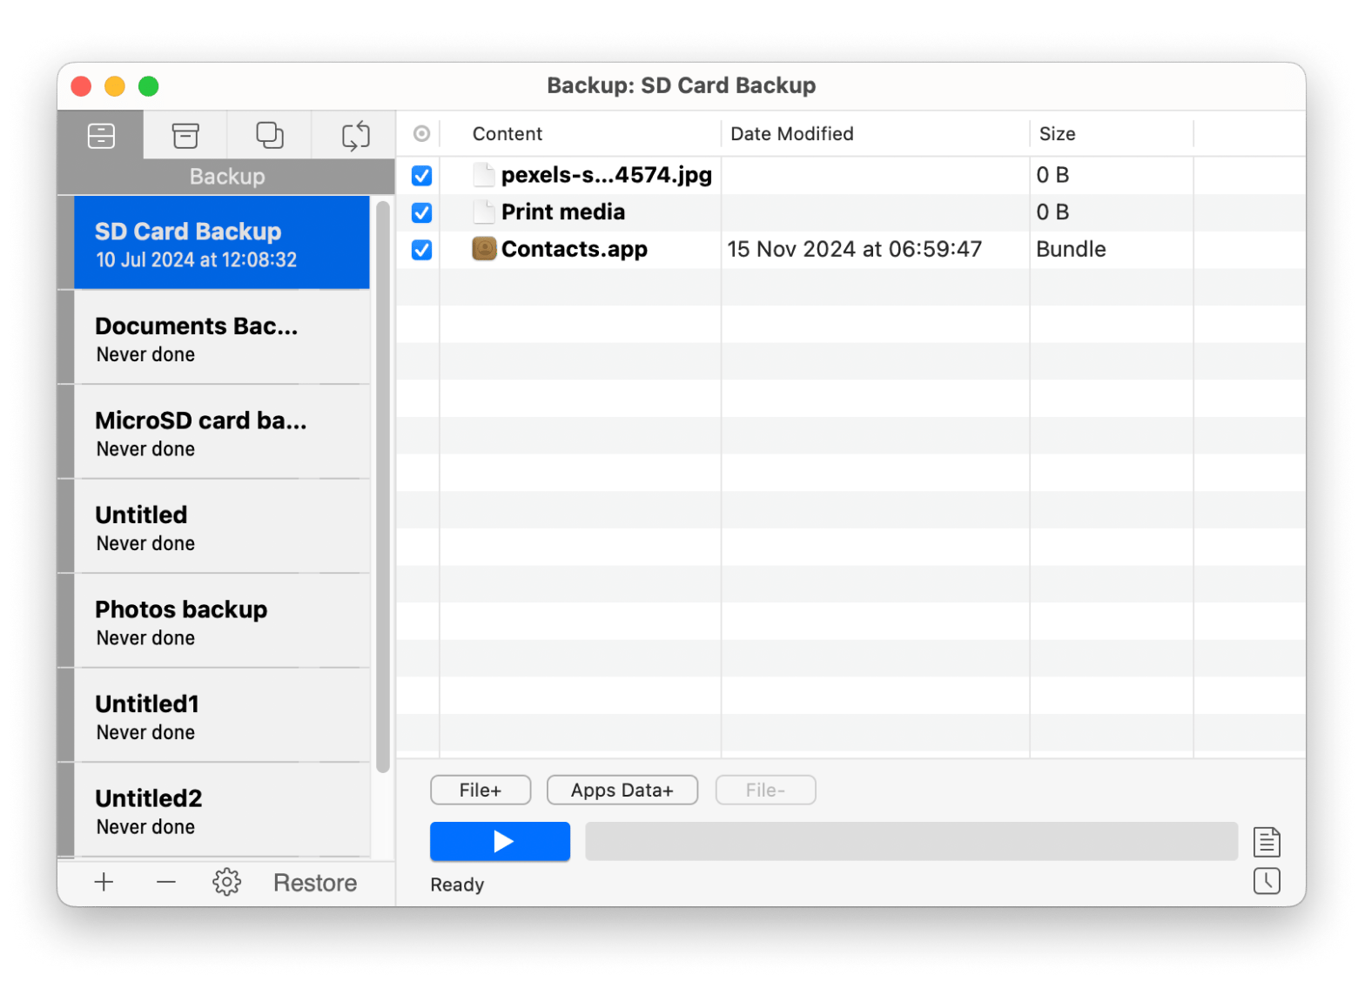The height and width of the screenshot is (989, 1358).
Task: Click the File+ button
Action: point(481,790)
